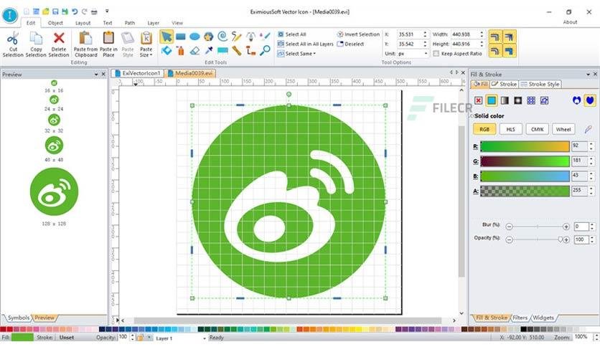This screenshot has height=347, width=600.
Task: Select the Eraser tool
Action: [x=194, y=50]
